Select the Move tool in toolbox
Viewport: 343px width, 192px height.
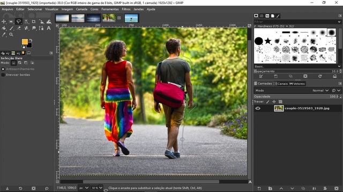pyautogui.click(x=4, y=21)
